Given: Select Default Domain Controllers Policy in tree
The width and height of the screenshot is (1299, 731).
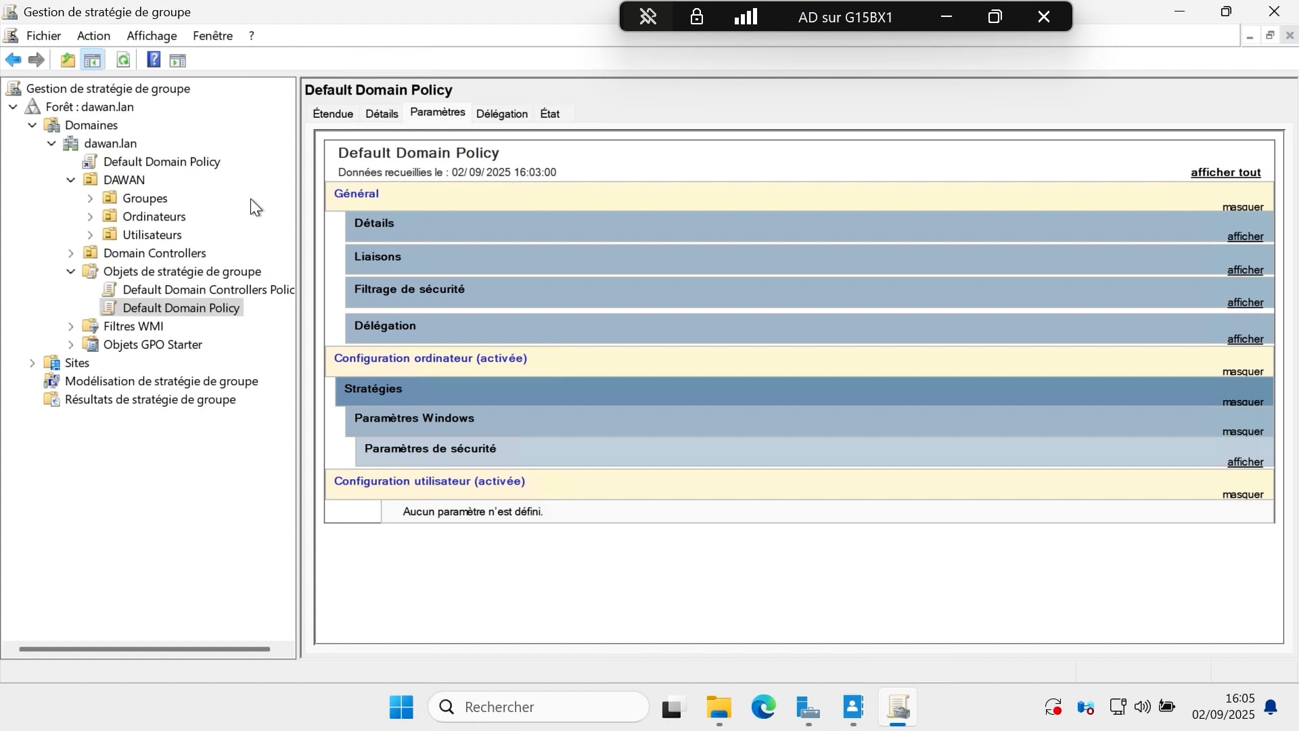Looking at the screenshot, I should click(208, 290).
